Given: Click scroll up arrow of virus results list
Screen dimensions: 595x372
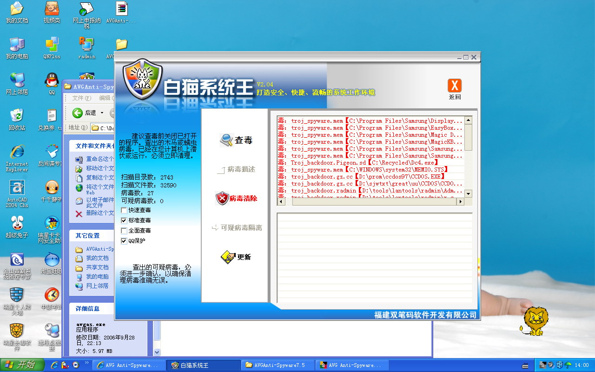Looking at the screenshot, I should pos(468,120).
